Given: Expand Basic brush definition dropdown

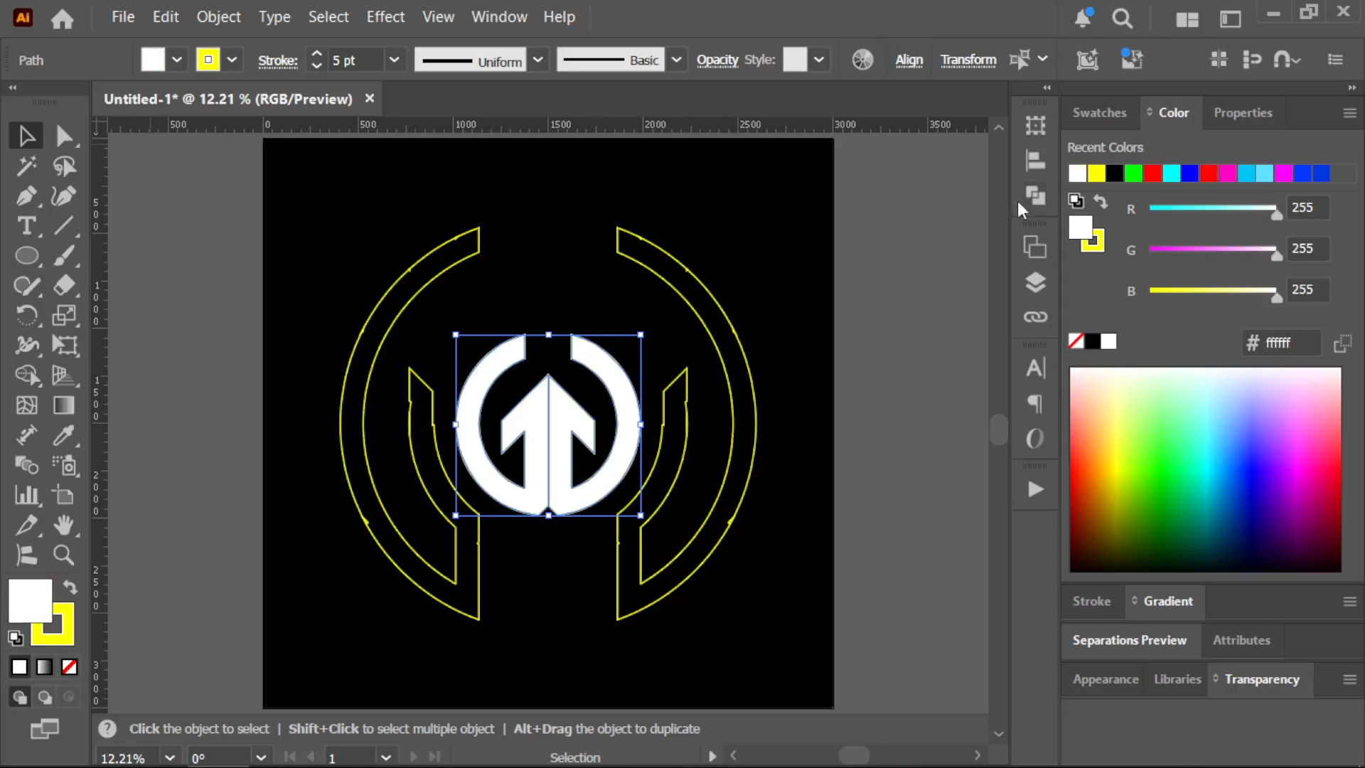Looking at the screenshot, I should click(x=677, y=60).
